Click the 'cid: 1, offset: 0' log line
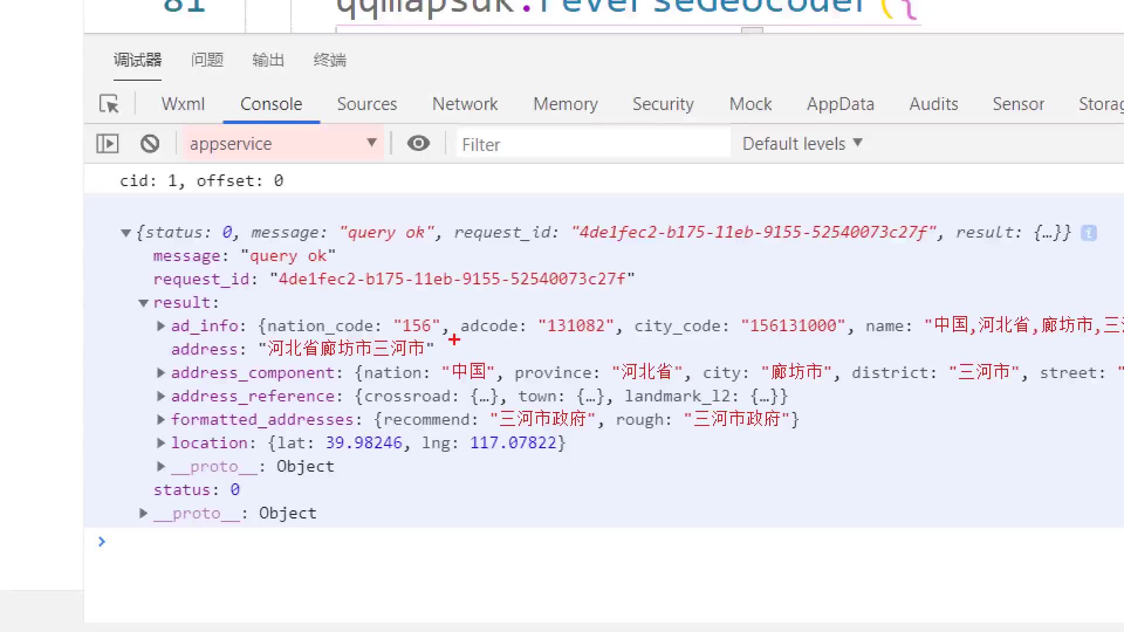1124x632 pixels. [201, 181]
